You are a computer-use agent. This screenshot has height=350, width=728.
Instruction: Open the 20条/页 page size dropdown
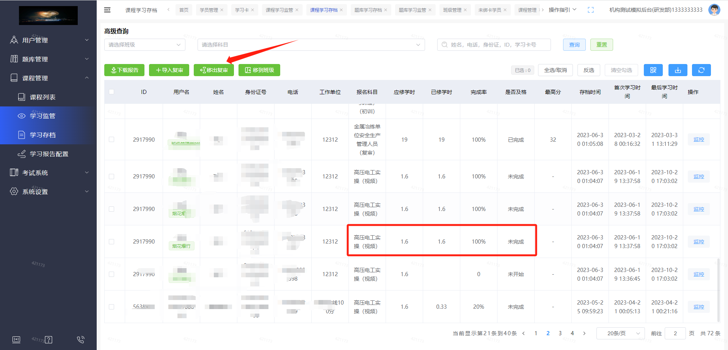(x=621, y=333)
